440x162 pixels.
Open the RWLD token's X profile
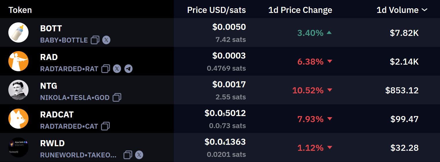coord(139,155)
